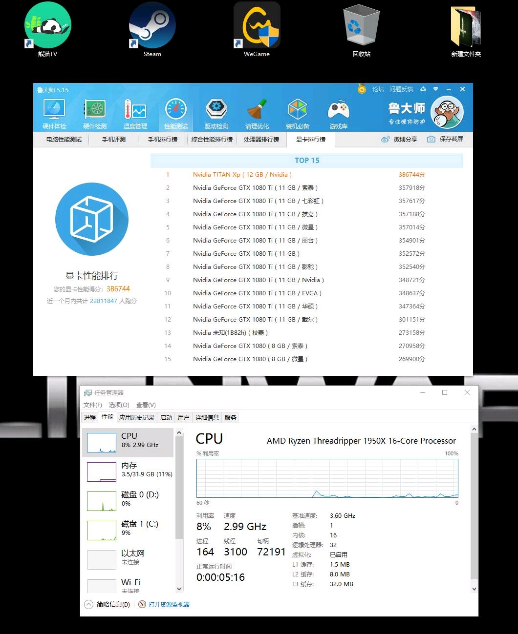Select GTX 1080 Ti 七彩虹 ranking row
Screen dimensions: 518x634
307,201
